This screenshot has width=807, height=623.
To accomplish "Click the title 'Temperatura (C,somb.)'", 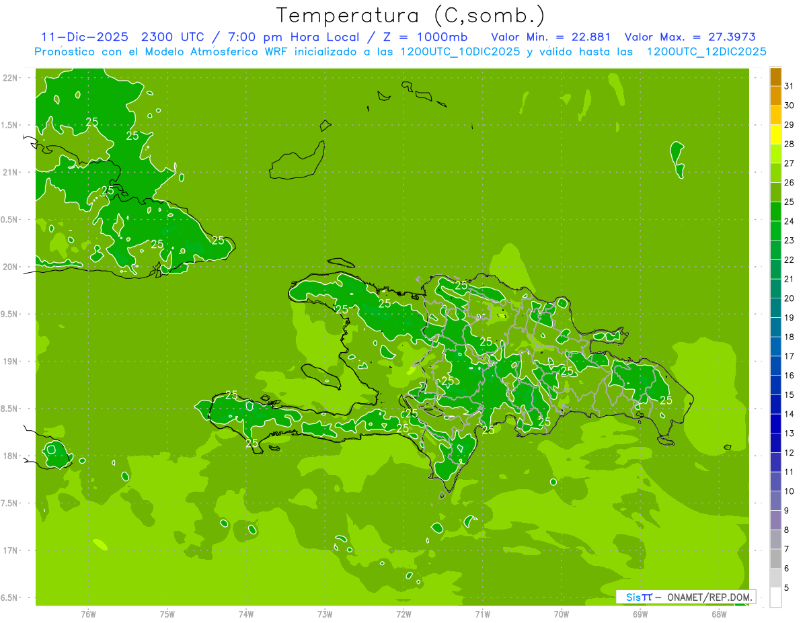I will click(410, 15).
